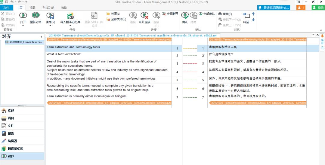Viewport: 325px width, 165px height.
Task: Open the 文件 menu tab
Action: click(x=6, y=8)
